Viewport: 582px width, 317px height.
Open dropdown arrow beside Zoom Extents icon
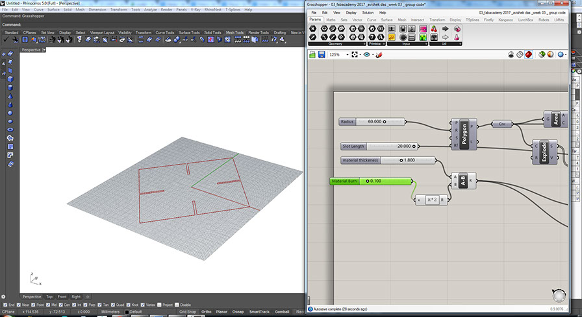(x=361, y=55)
